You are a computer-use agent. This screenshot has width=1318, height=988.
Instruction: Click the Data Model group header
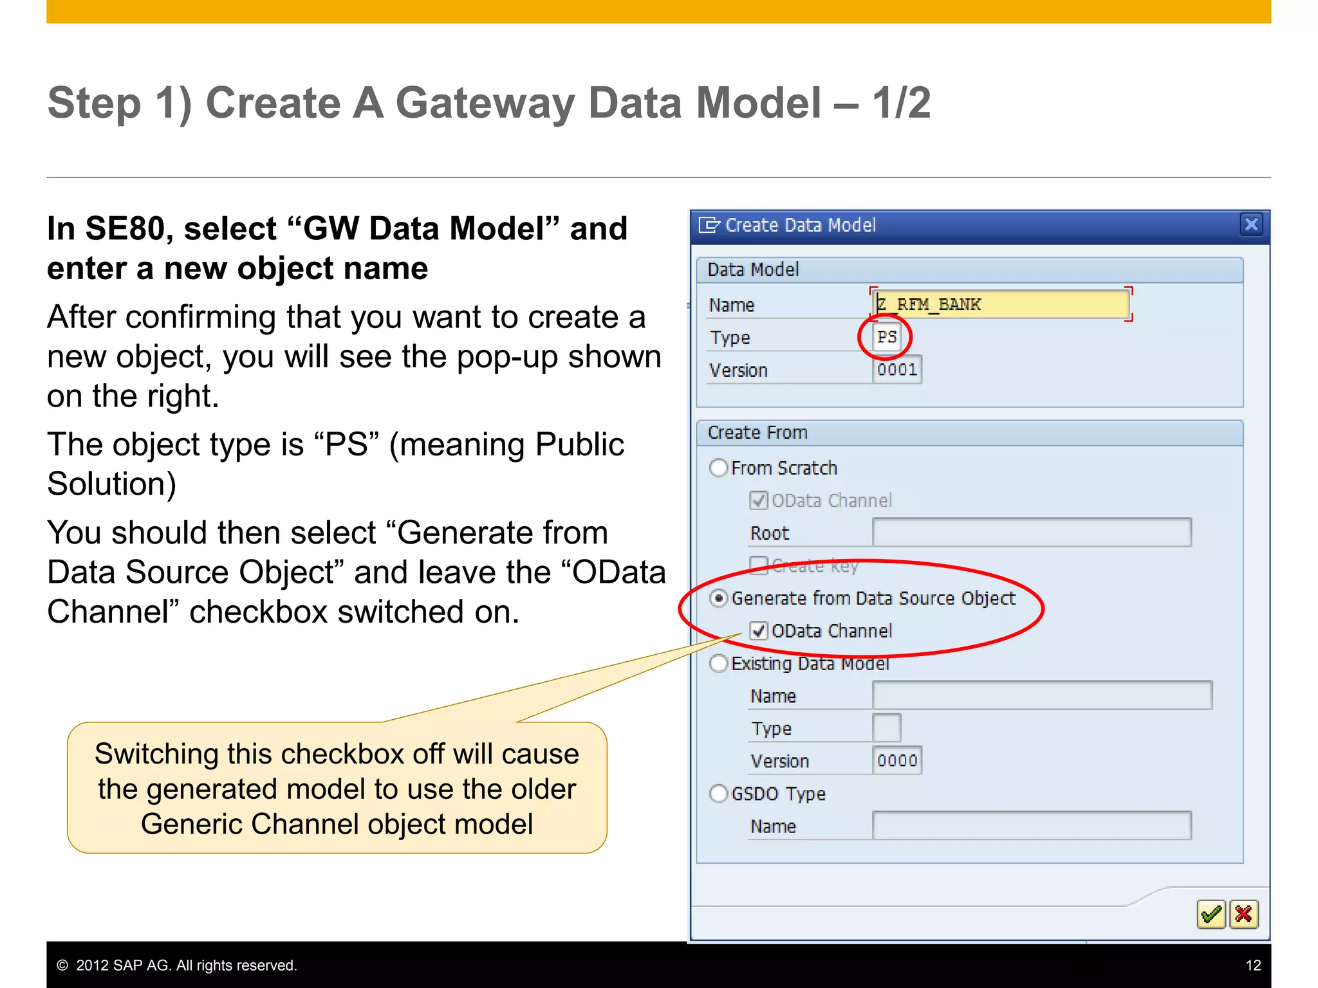[970, 270]
